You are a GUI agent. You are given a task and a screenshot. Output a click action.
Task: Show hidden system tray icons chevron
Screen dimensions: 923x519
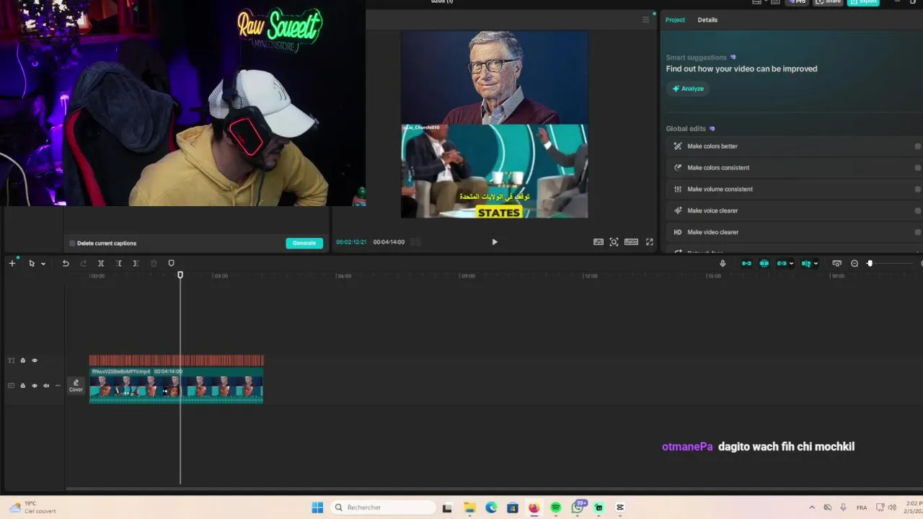812,507
